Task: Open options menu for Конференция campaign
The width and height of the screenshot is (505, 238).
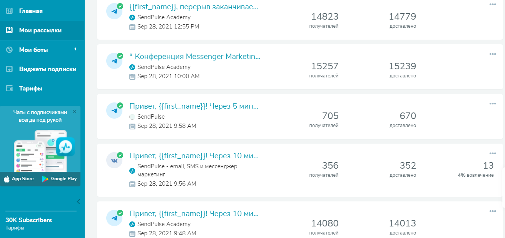Action: (493, 54)
